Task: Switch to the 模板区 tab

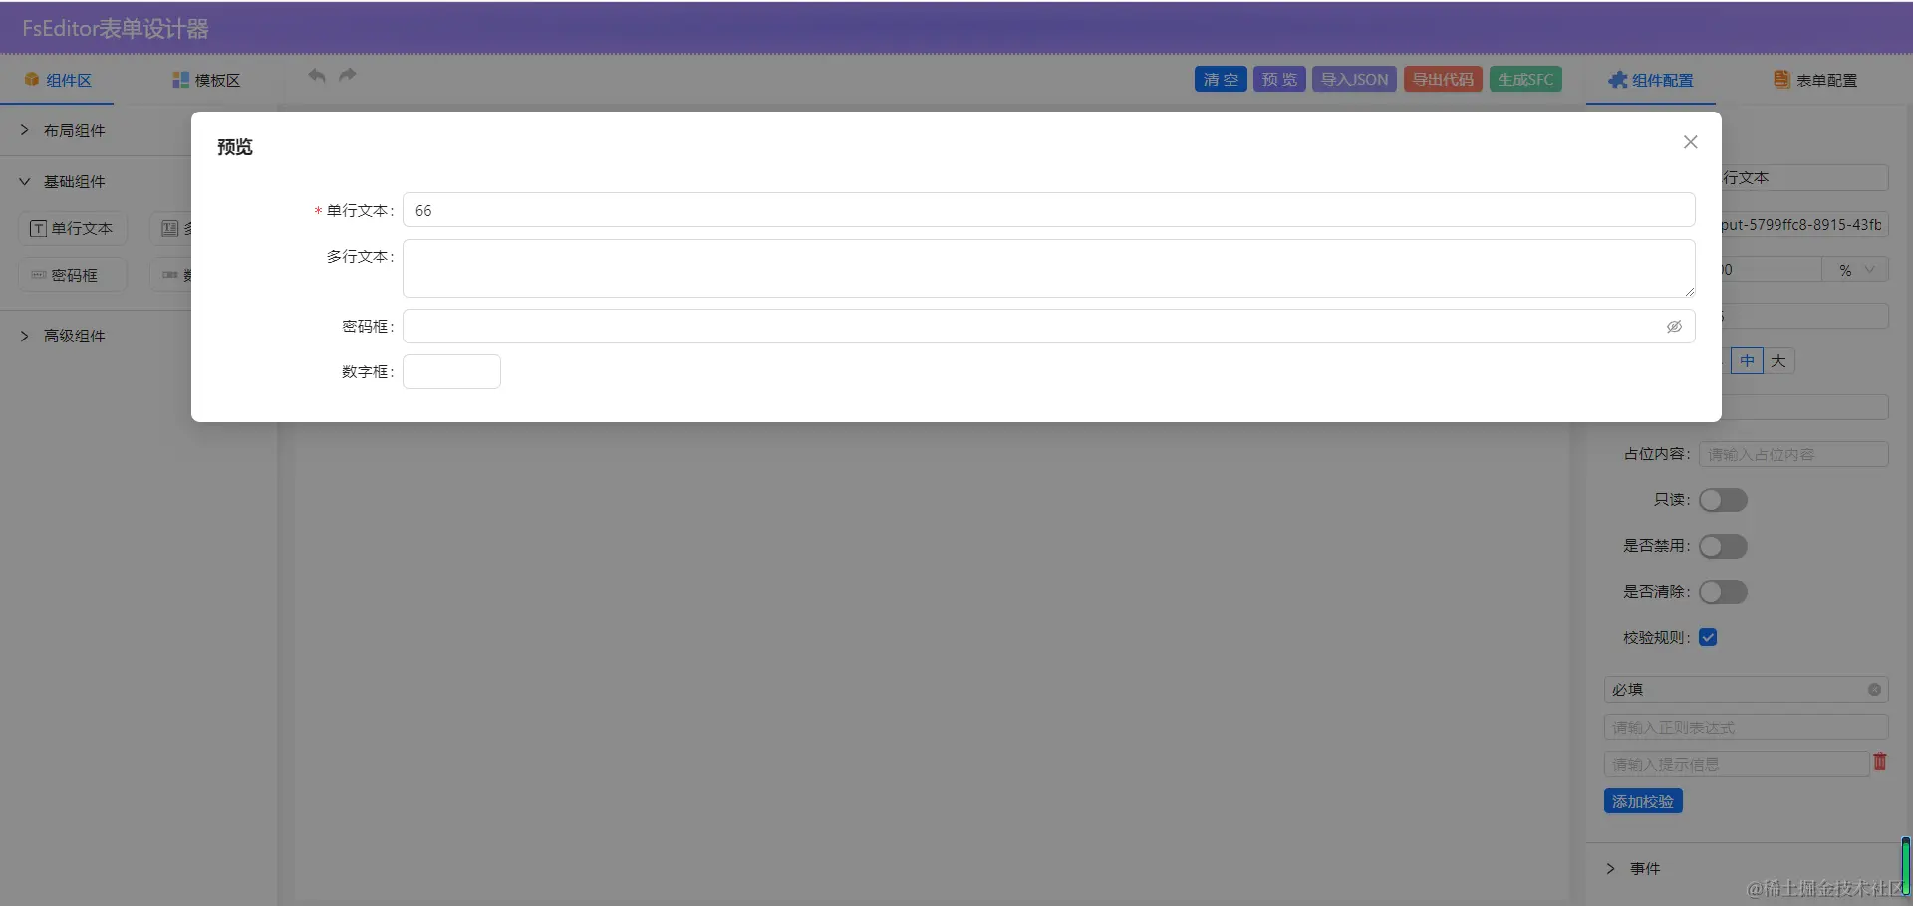Action: point(206,80)
